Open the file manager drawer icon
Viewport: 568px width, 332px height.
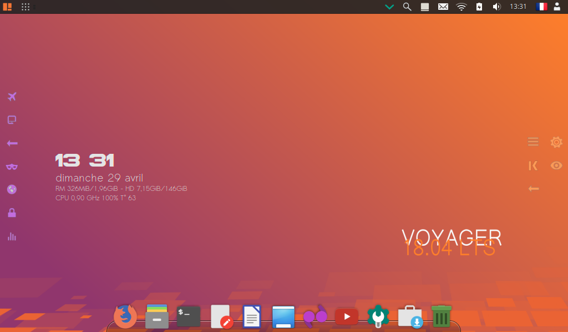pos(157,317)
